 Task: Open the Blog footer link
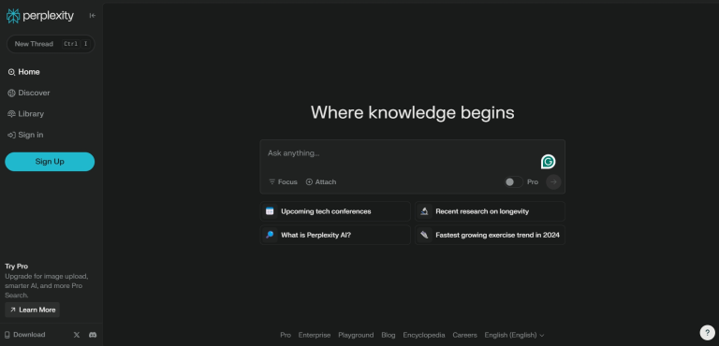tap(388, 335)
